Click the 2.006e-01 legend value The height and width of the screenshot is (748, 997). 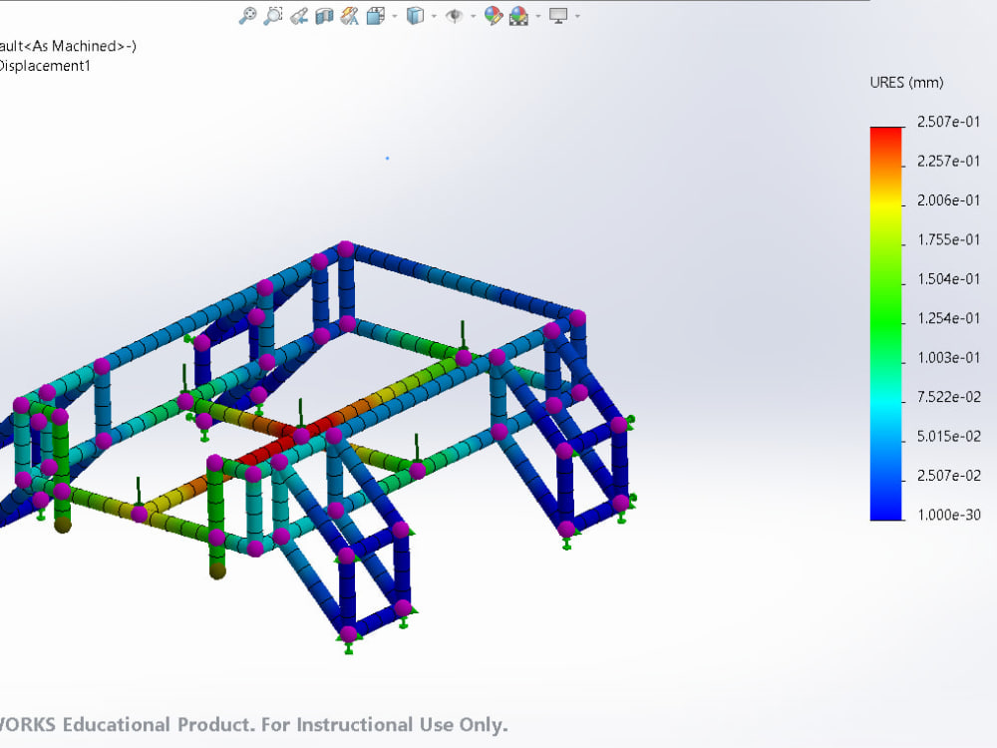coord(949,200)
